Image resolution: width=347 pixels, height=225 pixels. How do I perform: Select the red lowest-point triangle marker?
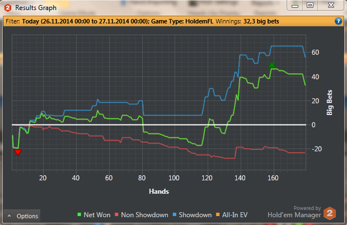tap(18, 152)
